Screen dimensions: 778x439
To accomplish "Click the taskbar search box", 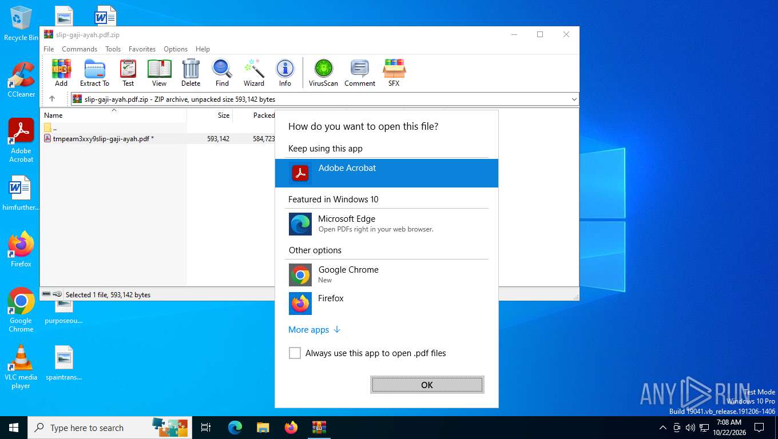I will click(x=110, y=428).
